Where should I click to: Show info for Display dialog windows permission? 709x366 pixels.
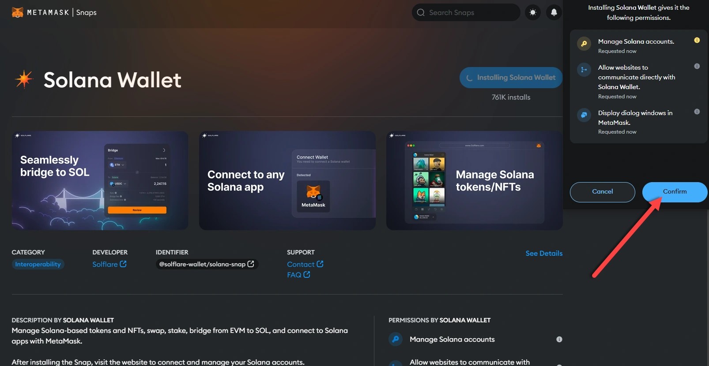697,112
